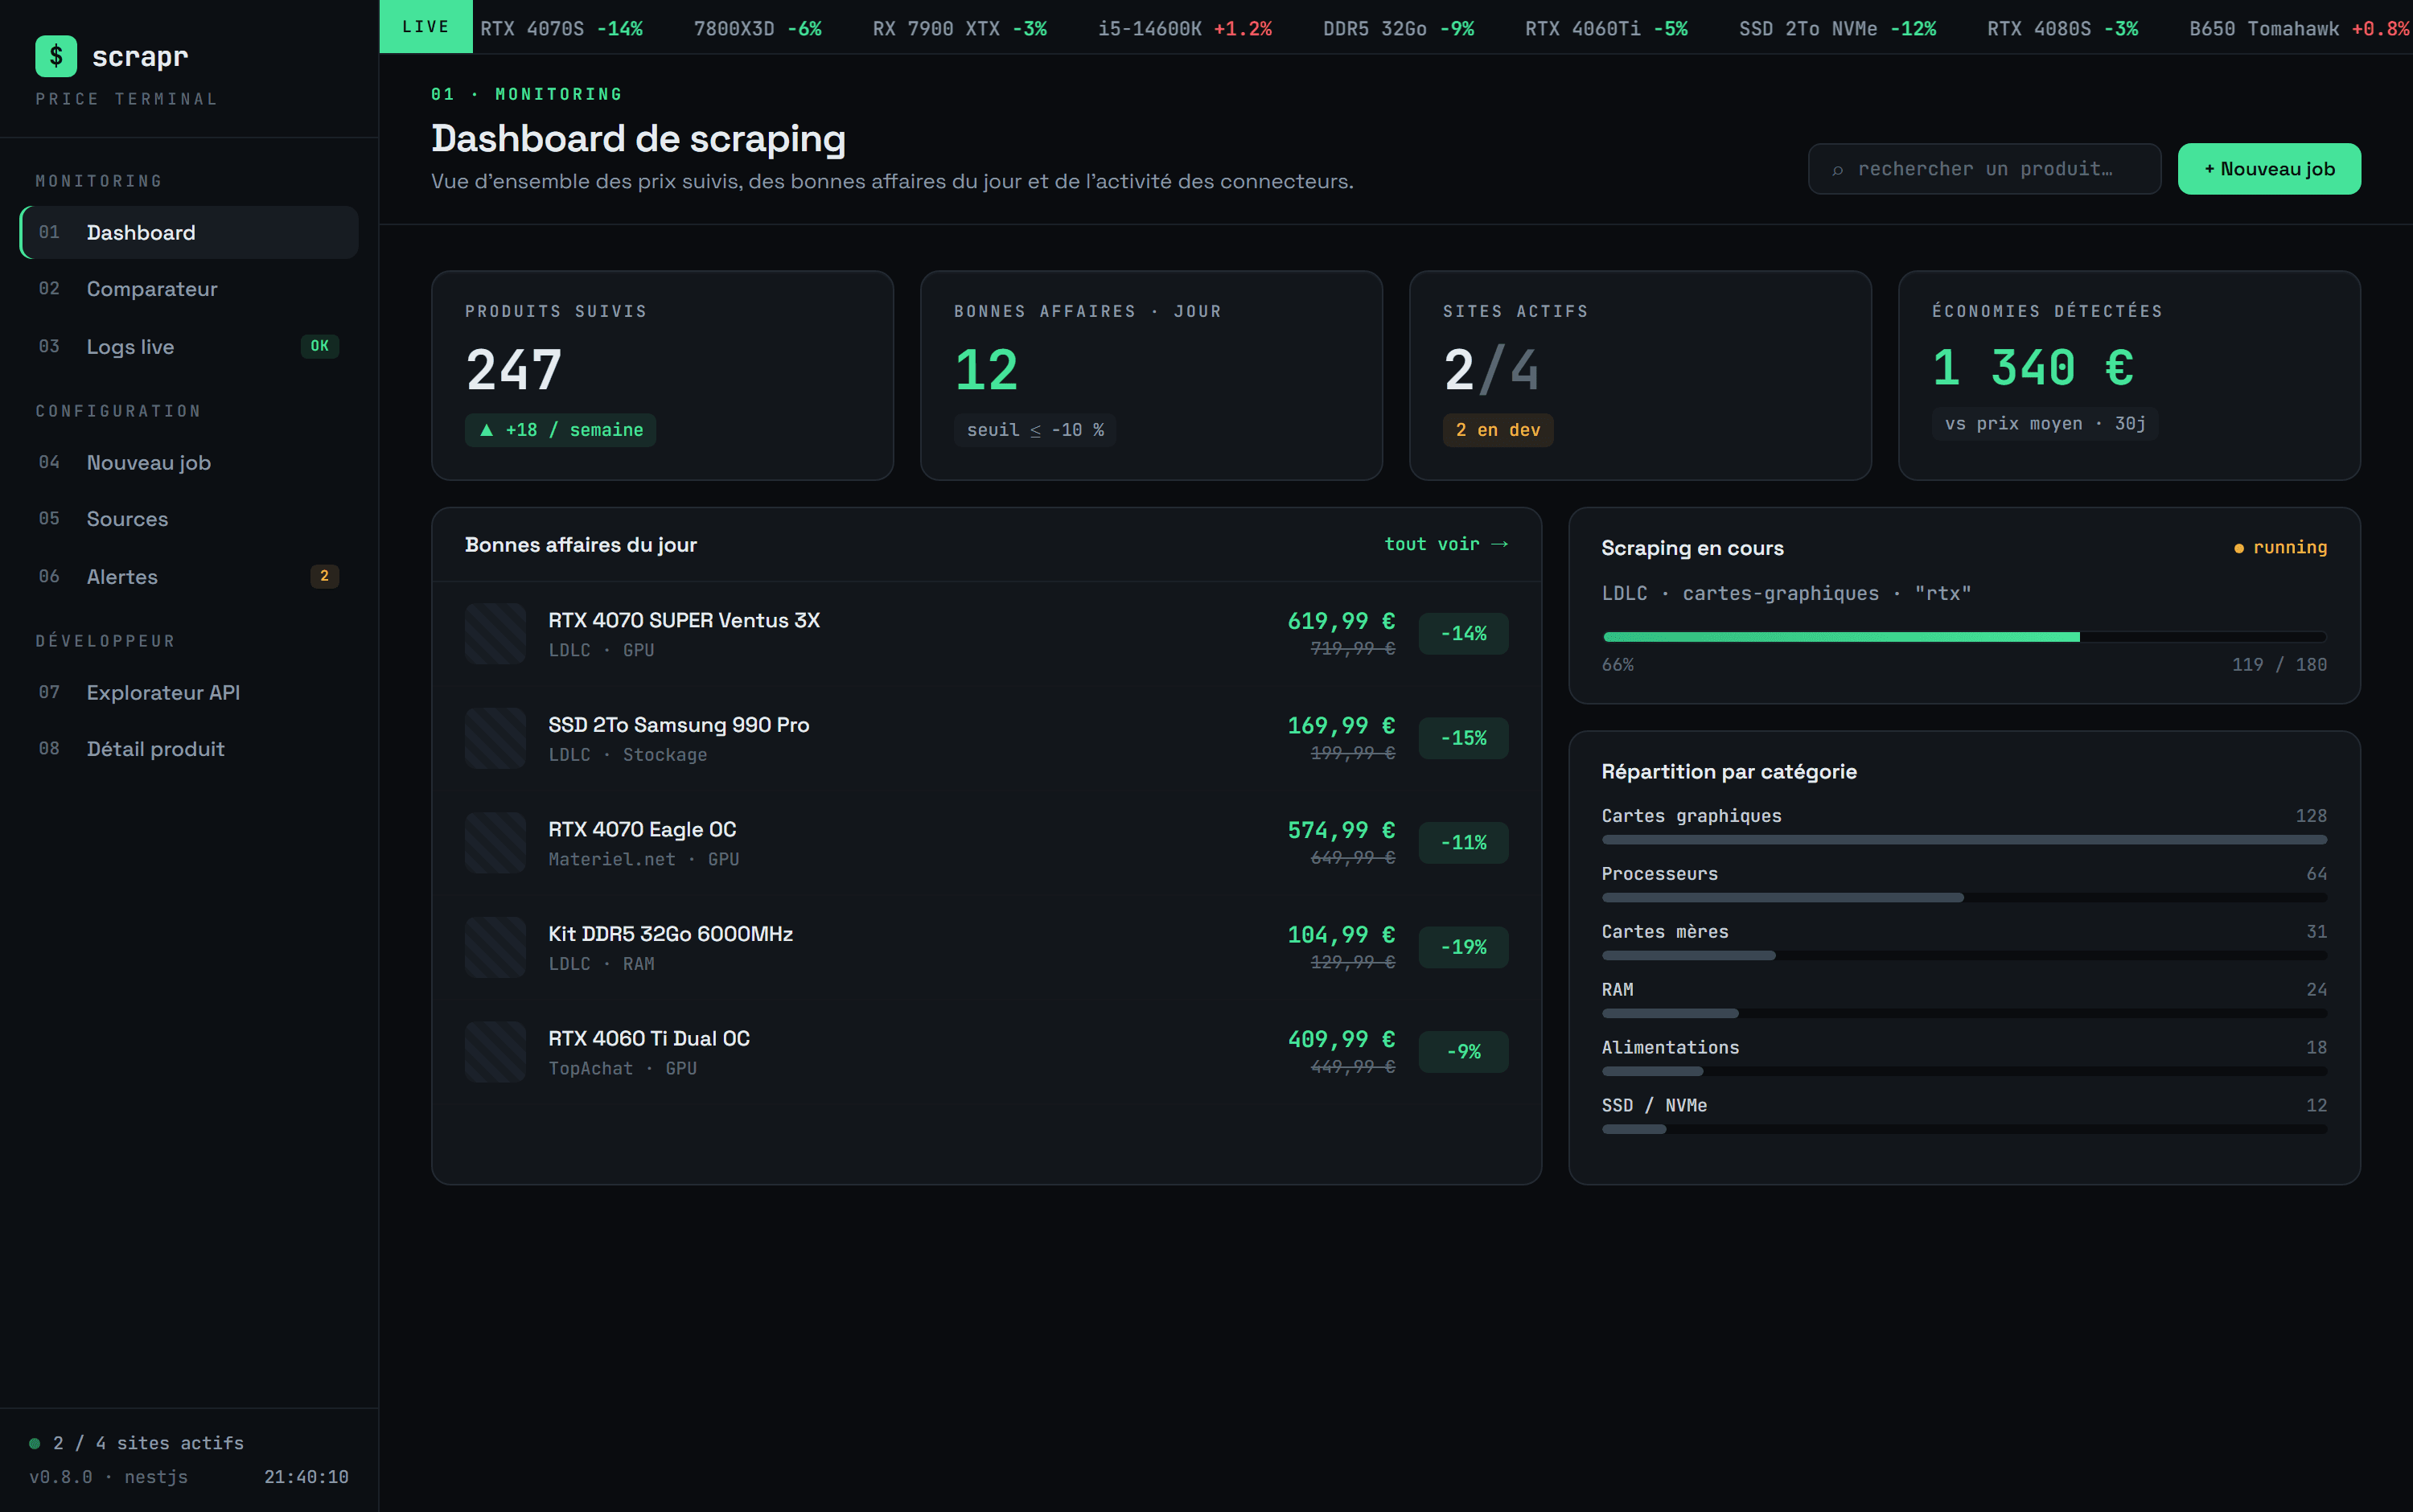Click the '119 / 180' scraping counter

coord(2279,665)
